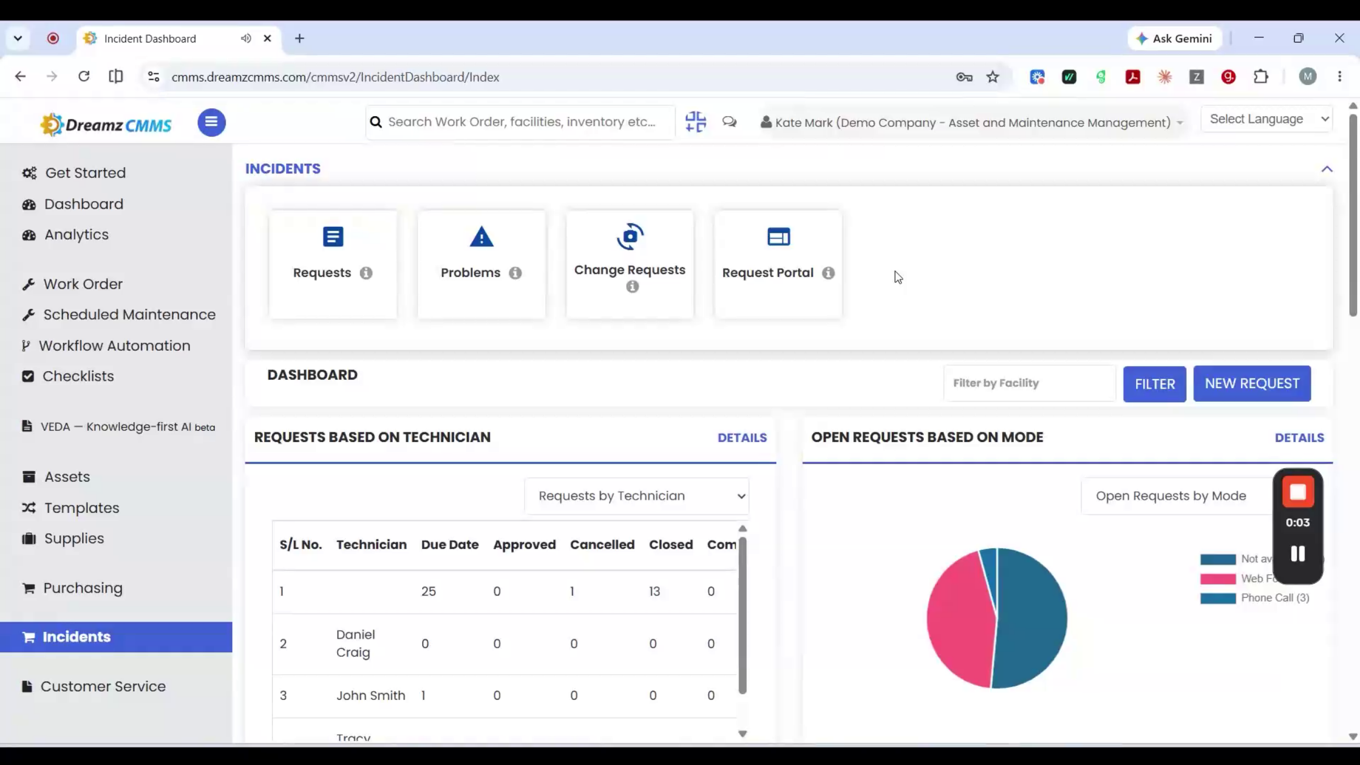Open DETAILS for Open Requests Based on Mode
The width and height of the screenshot is (1360, 765).
1299,437
